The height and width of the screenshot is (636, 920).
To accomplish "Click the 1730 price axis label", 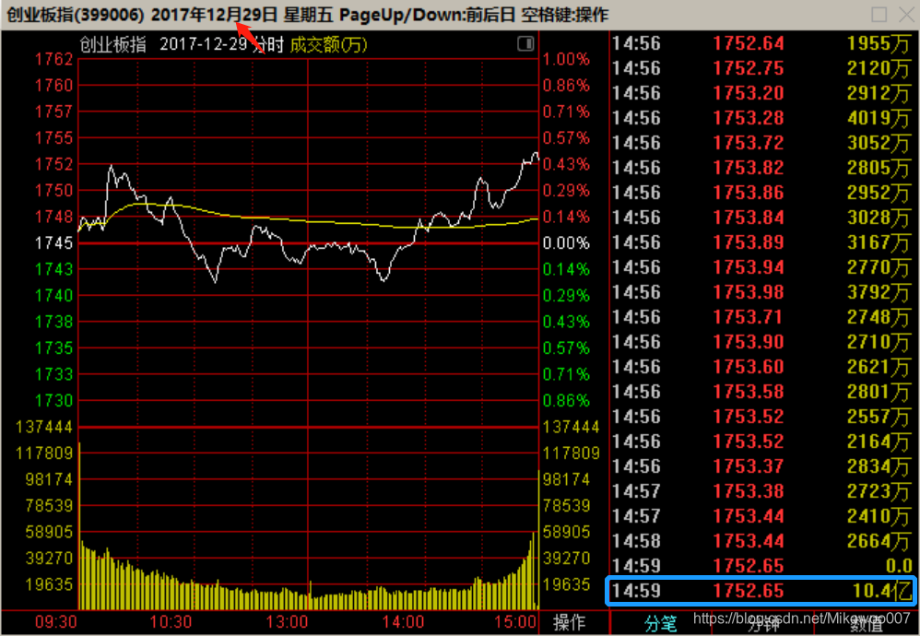I will 53,401.
